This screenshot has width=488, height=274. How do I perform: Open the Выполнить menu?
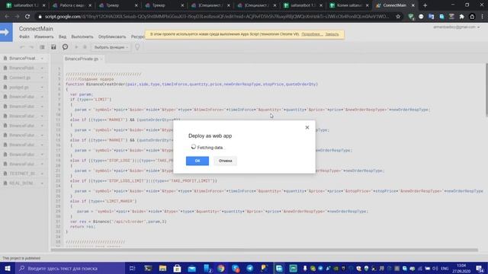pos(82,37)
